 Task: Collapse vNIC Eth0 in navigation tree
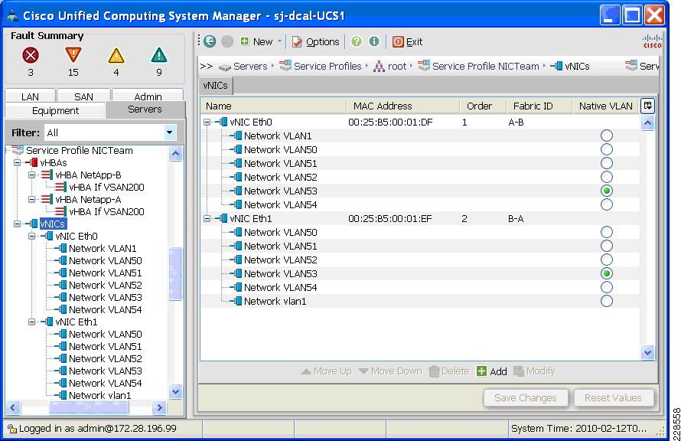point(31,237)
